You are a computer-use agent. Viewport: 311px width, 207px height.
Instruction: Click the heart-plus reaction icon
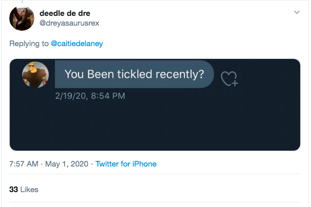pyautogui.click(x=229, y=78)
